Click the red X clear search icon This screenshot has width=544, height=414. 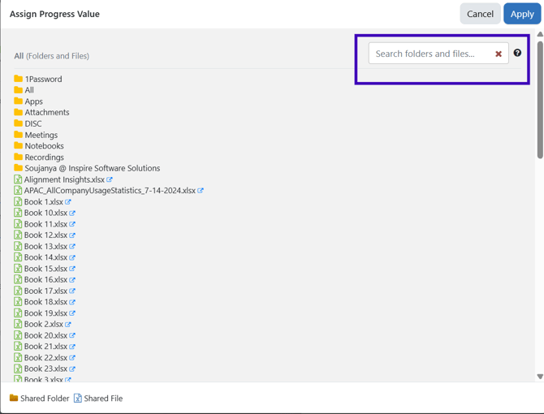click(499, 54)
